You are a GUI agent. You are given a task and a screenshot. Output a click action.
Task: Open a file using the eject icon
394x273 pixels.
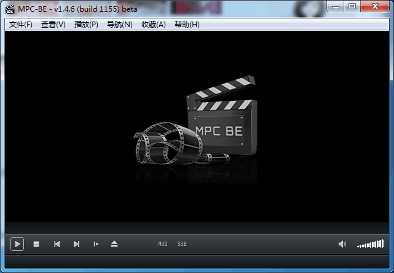pyautogui.click(x=114, y=244)
